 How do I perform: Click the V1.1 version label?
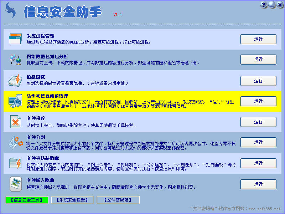click(118, 15)
